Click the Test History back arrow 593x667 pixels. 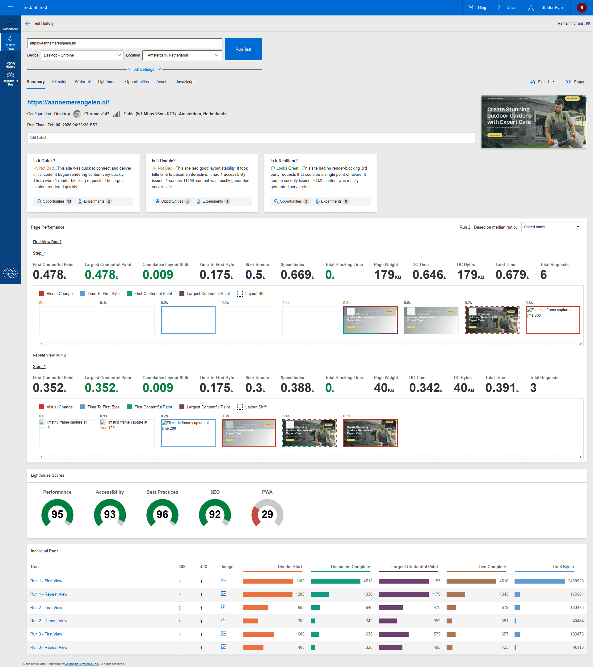27,23
